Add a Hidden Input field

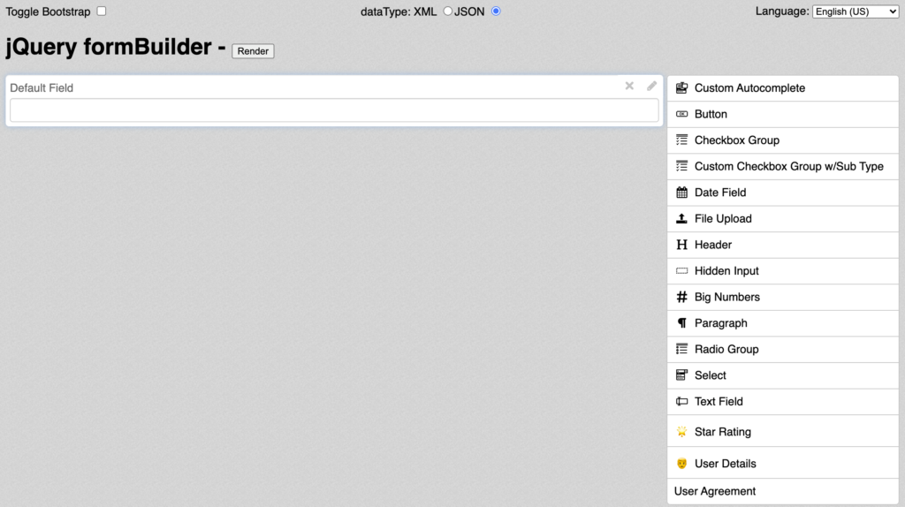pos(783,271)
